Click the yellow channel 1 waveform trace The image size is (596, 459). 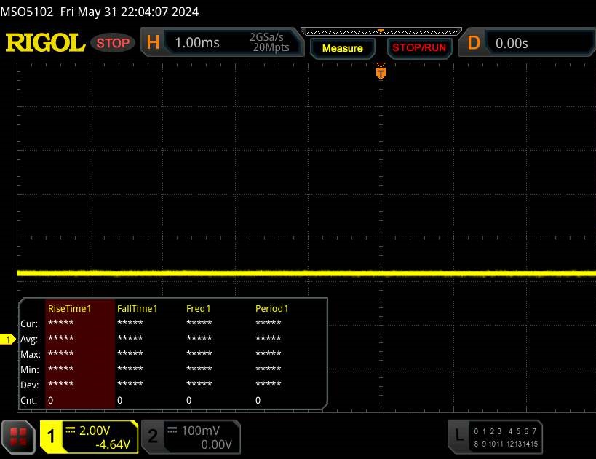point(306,273)
